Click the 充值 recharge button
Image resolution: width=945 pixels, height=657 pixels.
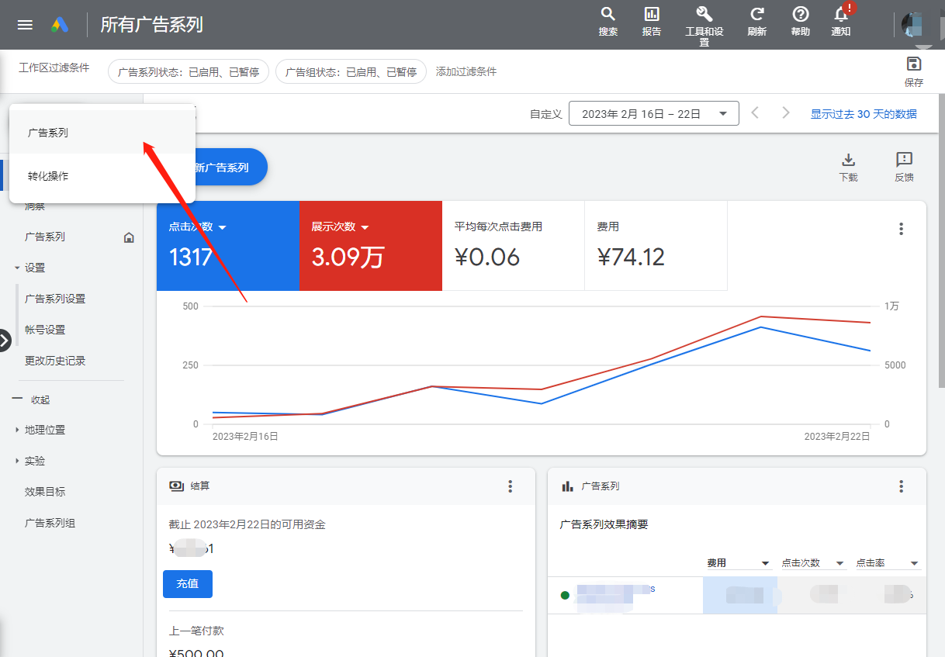pyautogui.click(x=188, y=584)
